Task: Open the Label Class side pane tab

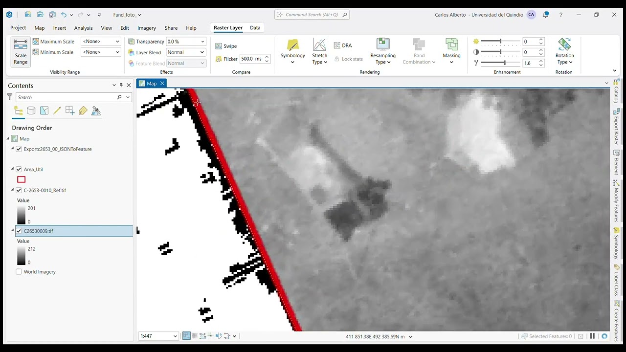Action: [x=617, y=281]
